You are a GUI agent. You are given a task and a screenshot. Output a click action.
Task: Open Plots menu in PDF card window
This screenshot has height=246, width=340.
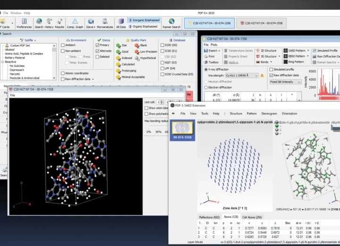point(214,45)
